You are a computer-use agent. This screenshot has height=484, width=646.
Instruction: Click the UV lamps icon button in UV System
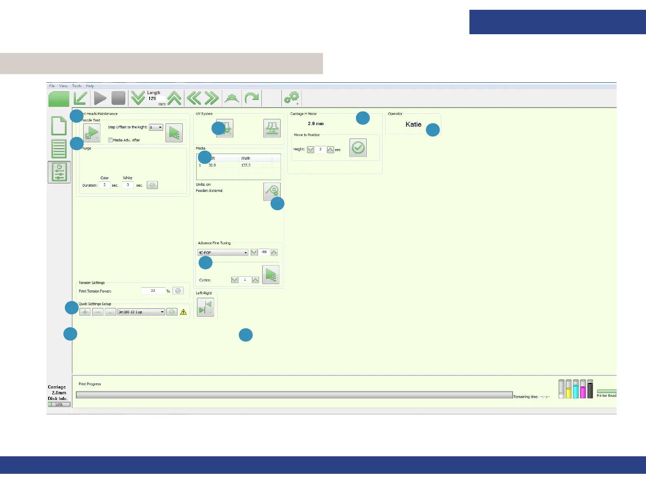point(272,128)
